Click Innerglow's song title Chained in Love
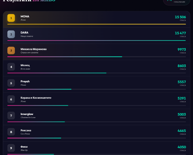Viewport: 193px width, 155px height. click(27, 117)
